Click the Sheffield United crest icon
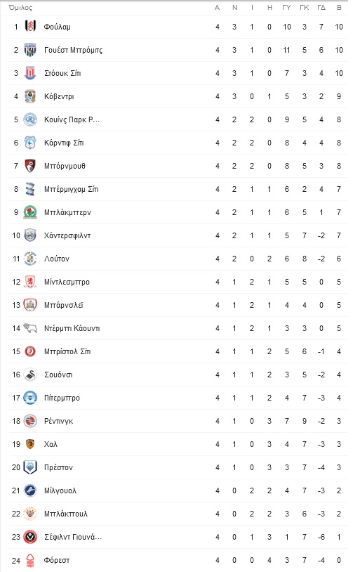The width and height of the screenshot is (360, 572). [x=30, y=537]
